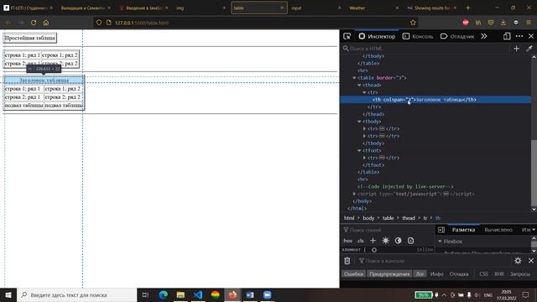This screenshot has height=302, width=537.
Task: Reload the page
Action: point(34,23)
